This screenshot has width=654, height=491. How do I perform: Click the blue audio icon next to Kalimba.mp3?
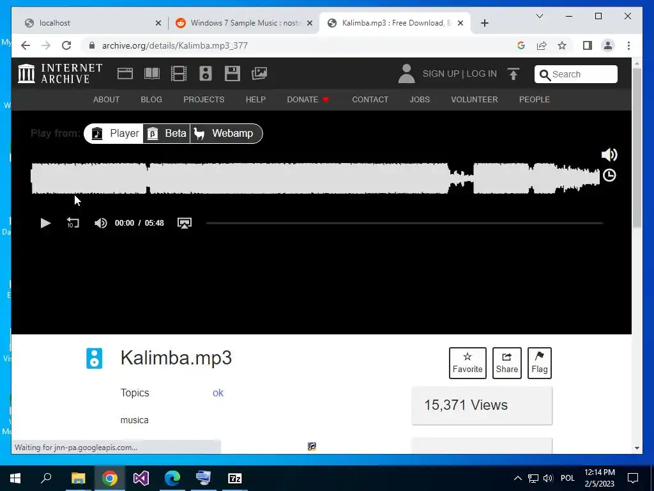tap(95, 358)
